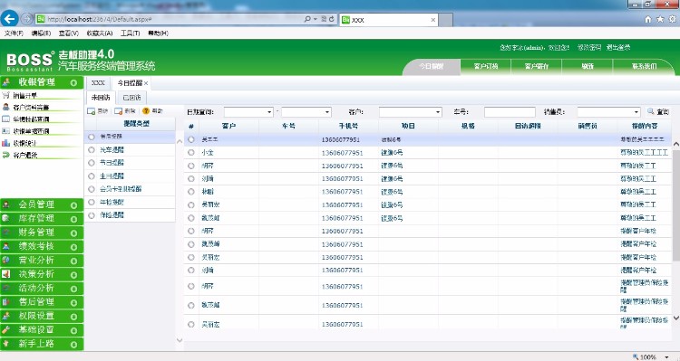Click the green arrows icon beside 客户退货
The image size is (680, 361).
[5, 155]
